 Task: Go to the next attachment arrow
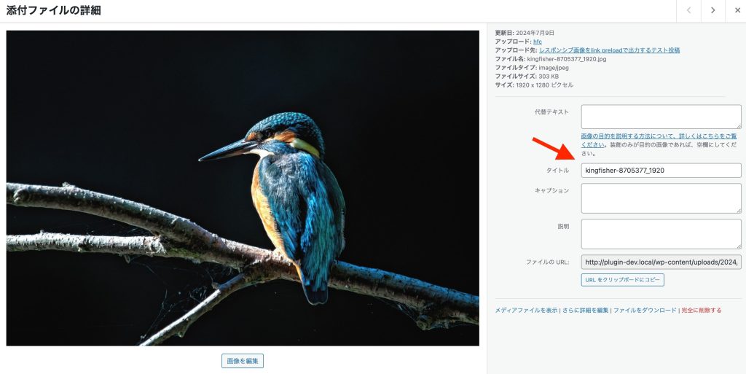click(x=712, y=10)
